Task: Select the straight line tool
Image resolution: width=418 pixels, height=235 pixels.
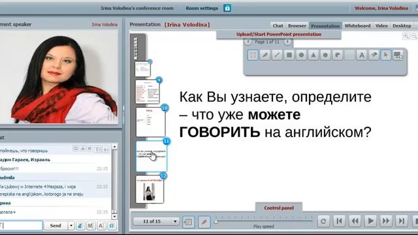Action: pyautogui.click(x=277, y=55)
